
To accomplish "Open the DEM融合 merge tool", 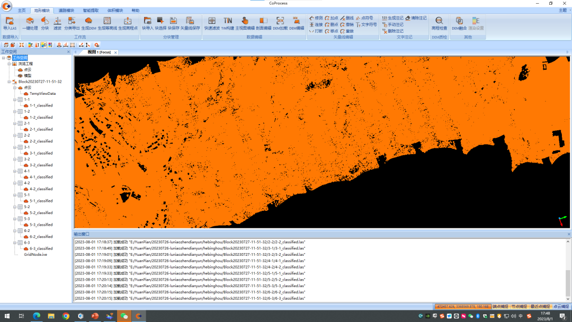I will tap(459, 23).
